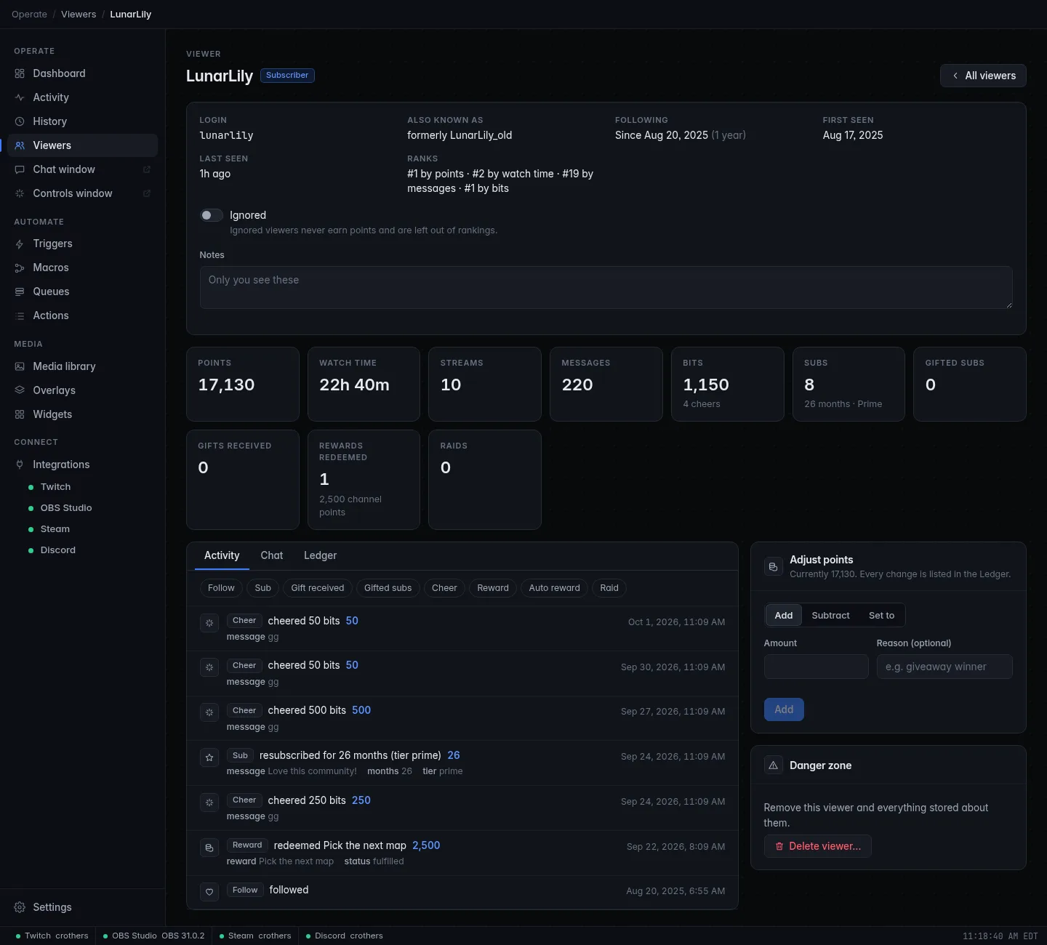Click the Media library image icon

pos(20,366)
